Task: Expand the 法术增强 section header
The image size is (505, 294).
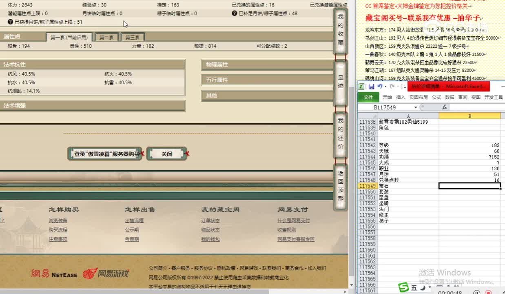Action: point(92,105)
